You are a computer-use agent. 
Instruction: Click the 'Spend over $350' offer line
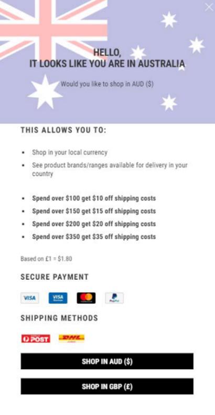click(94, 236)
